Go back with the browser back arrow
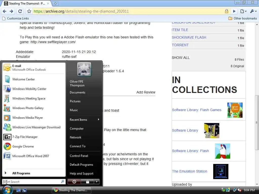The width and height of the screenshot is (259, 194). pos(5,11)
